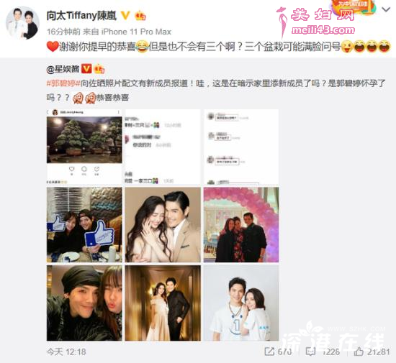
Task: Open the 向太Tiffany陳嵐 profile name
Action: tap(81, 16)
